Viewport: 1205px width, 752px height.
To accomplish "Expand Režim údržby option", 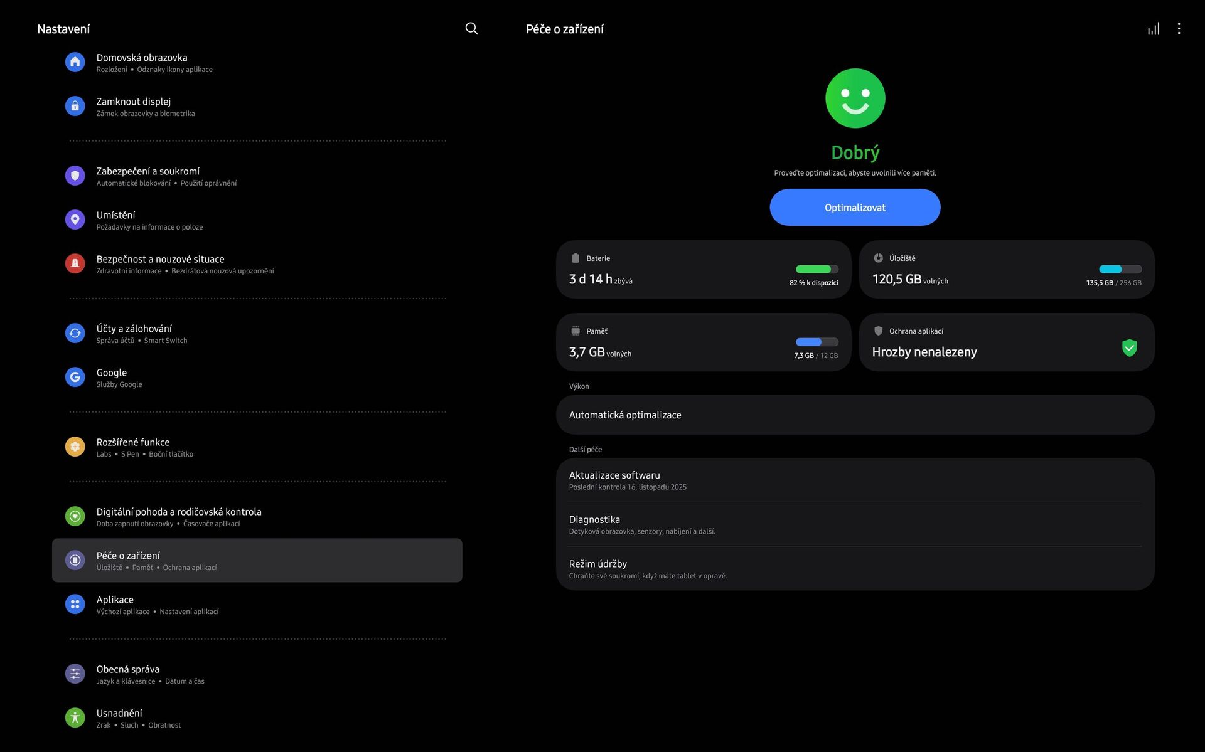I will [855, 569].
